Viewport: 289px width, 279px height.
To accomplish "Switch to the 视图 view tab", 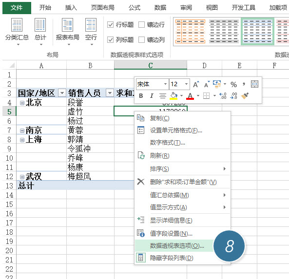I will (212, 8).
